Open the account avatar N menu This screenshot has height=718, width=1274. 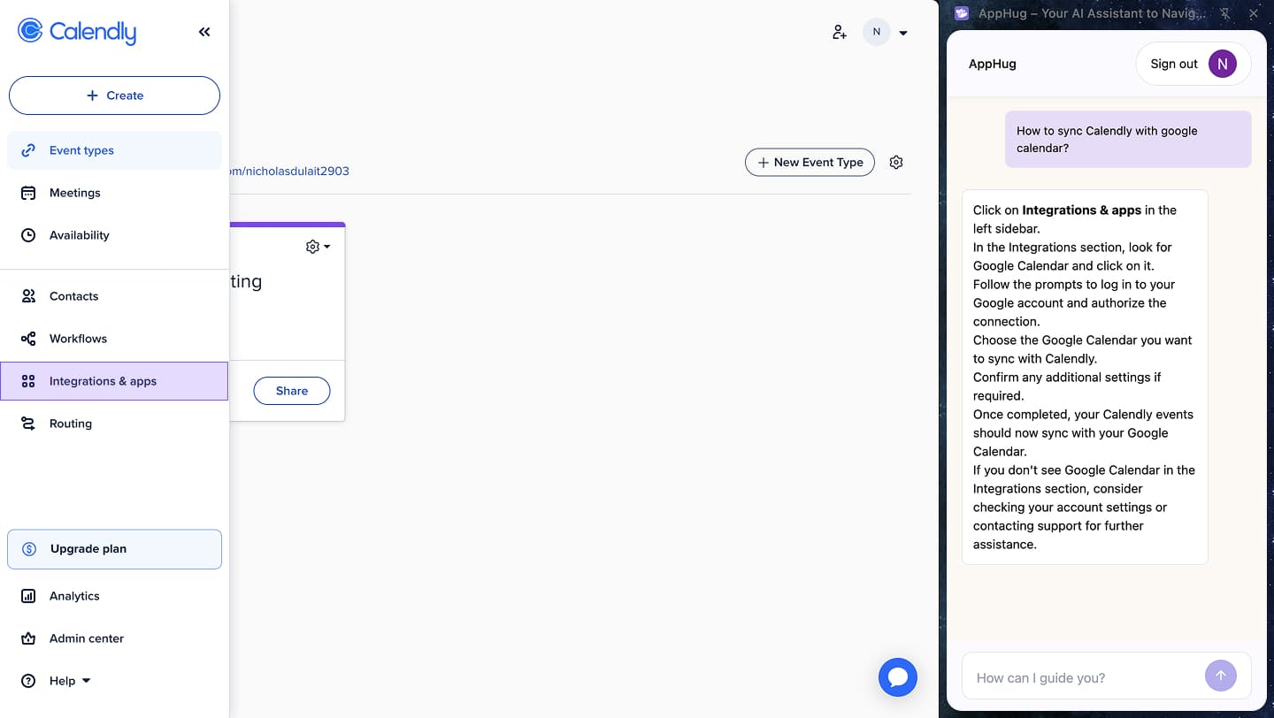point(886,33)
